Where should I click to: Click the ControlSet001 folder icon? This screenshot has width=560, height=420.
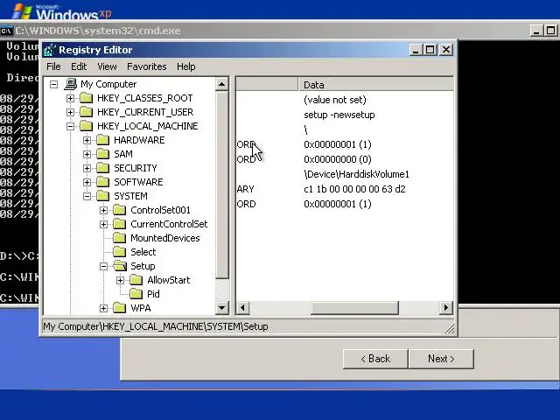click(119, 210)
